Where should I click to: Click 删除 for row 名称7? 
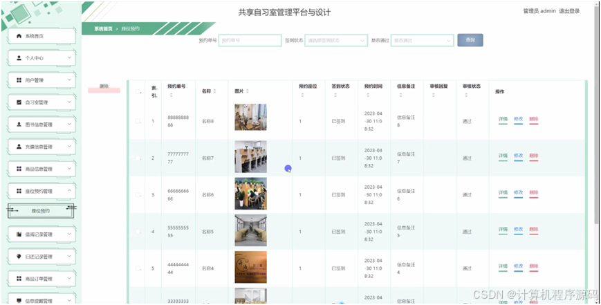(533, 156)
